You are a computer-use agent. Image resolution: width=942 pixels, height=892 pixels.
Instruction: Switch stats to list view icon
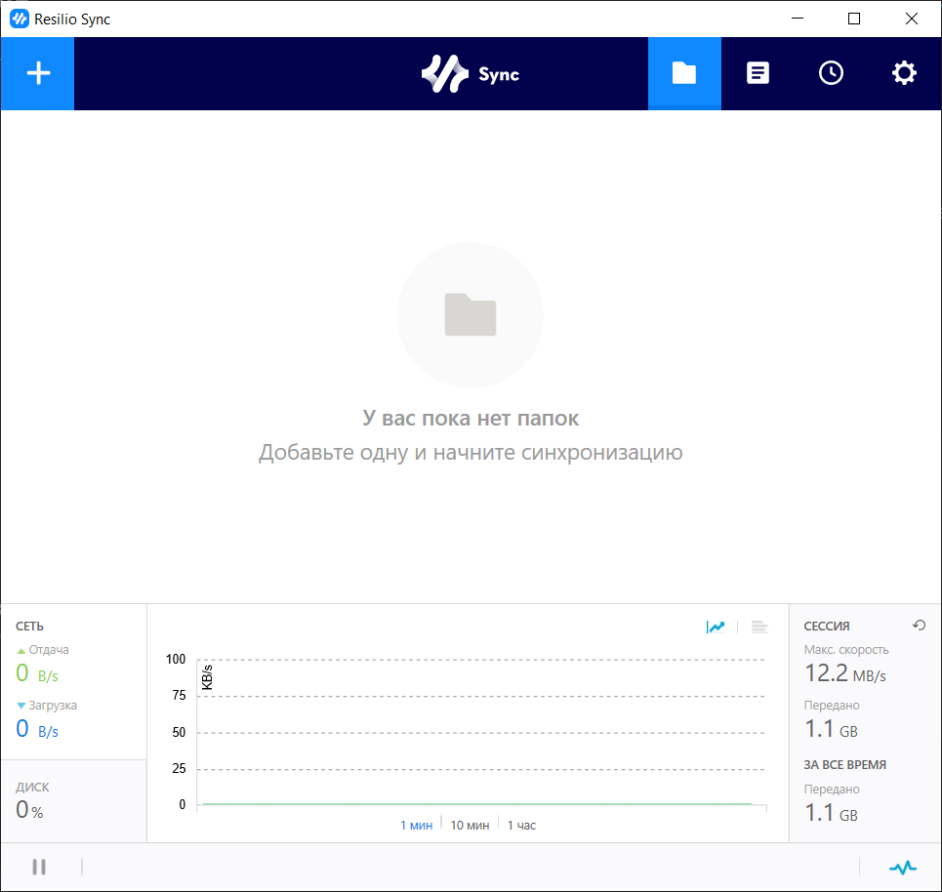click(x=759, y=627)
